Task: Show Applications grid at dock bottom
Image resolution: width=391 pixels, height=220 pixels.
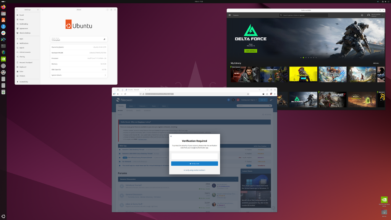Action: click(3, 216)
